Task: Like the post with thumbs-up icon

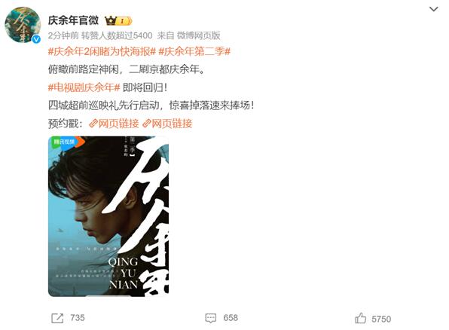Action: pos(361,318)
